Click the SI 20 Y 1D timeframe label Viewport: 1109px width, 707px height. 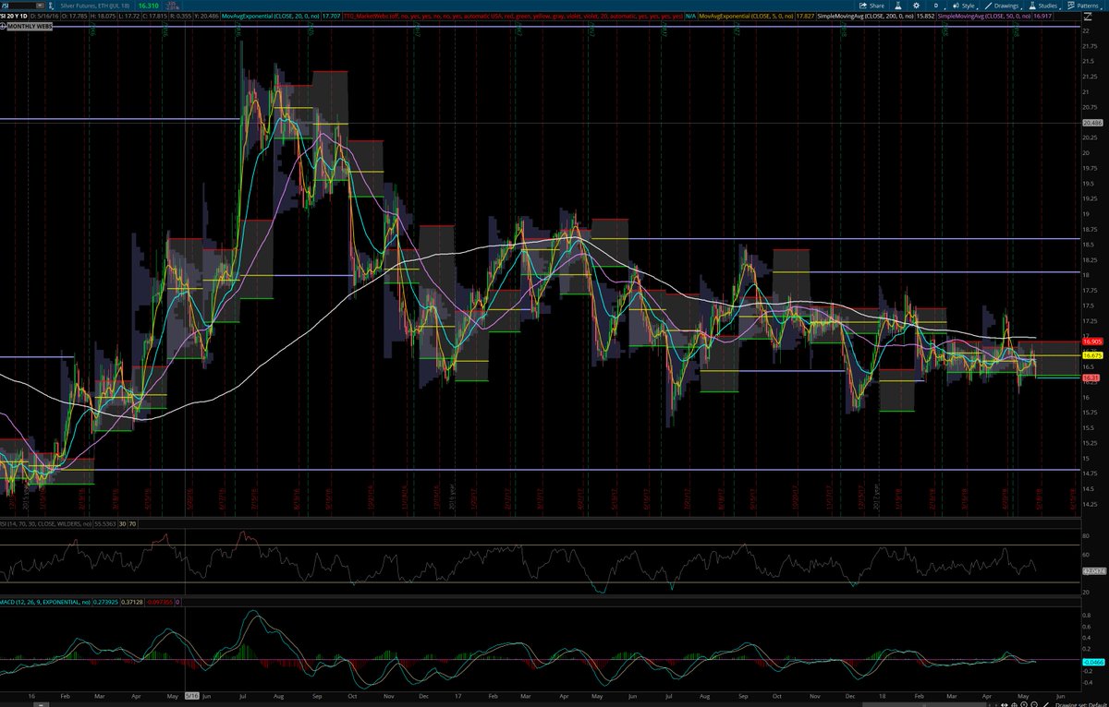[14, 16]
